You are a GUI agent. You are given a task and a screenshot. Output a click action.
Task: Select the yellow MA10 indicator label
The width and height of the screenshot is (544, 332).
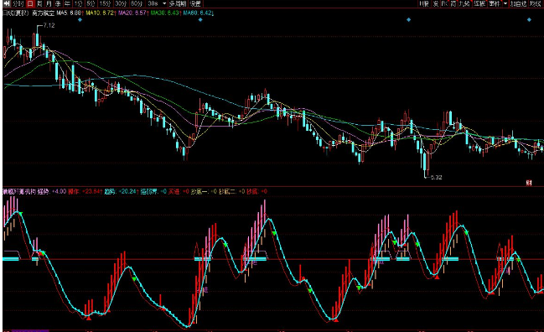tap(100, 13)
